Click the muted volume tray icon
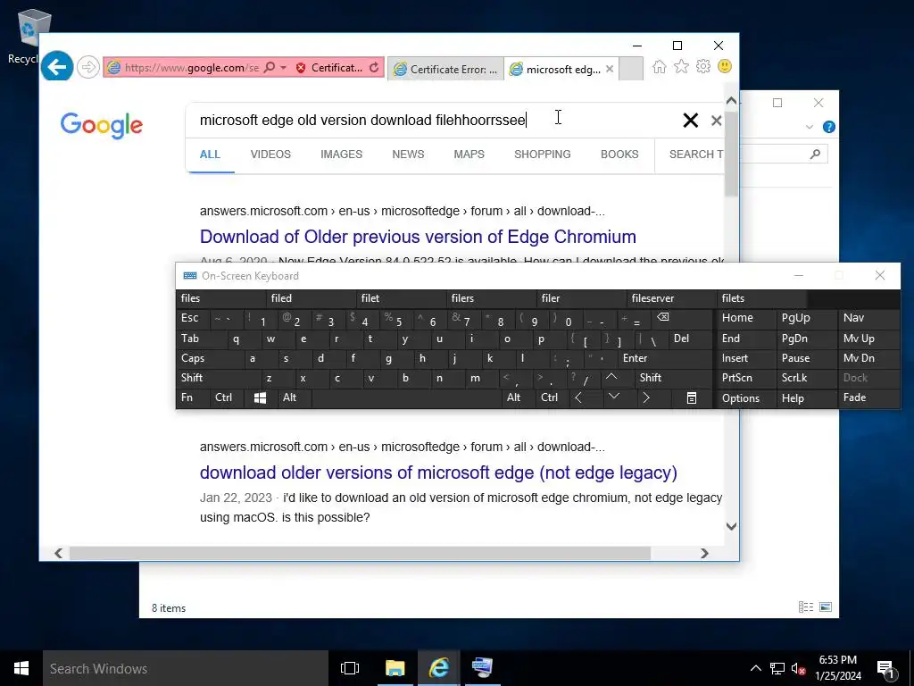Image resolution: width=914 pixels, height=686 pixels. tap(798, 668)
